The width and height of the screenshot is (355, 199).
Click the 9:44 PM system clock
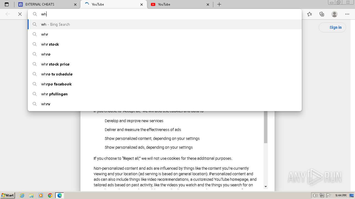341,195
